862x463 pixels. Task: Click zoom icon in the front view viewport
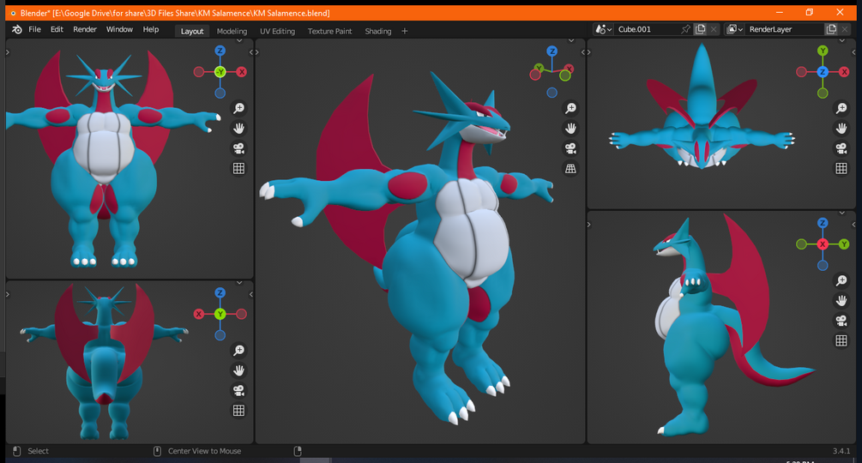click(x=238, y=108)
